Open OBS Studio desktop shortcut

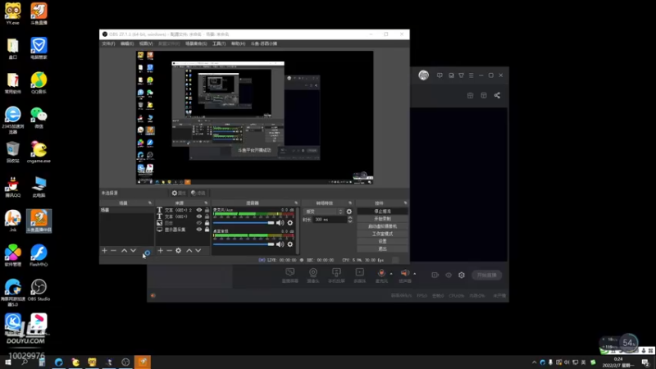[39, 290]
